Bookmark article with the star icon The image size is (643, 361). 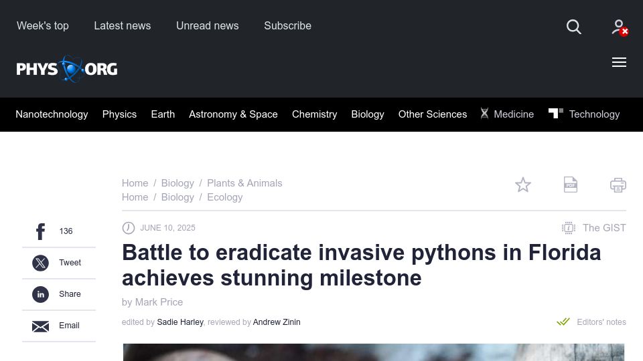523,185
